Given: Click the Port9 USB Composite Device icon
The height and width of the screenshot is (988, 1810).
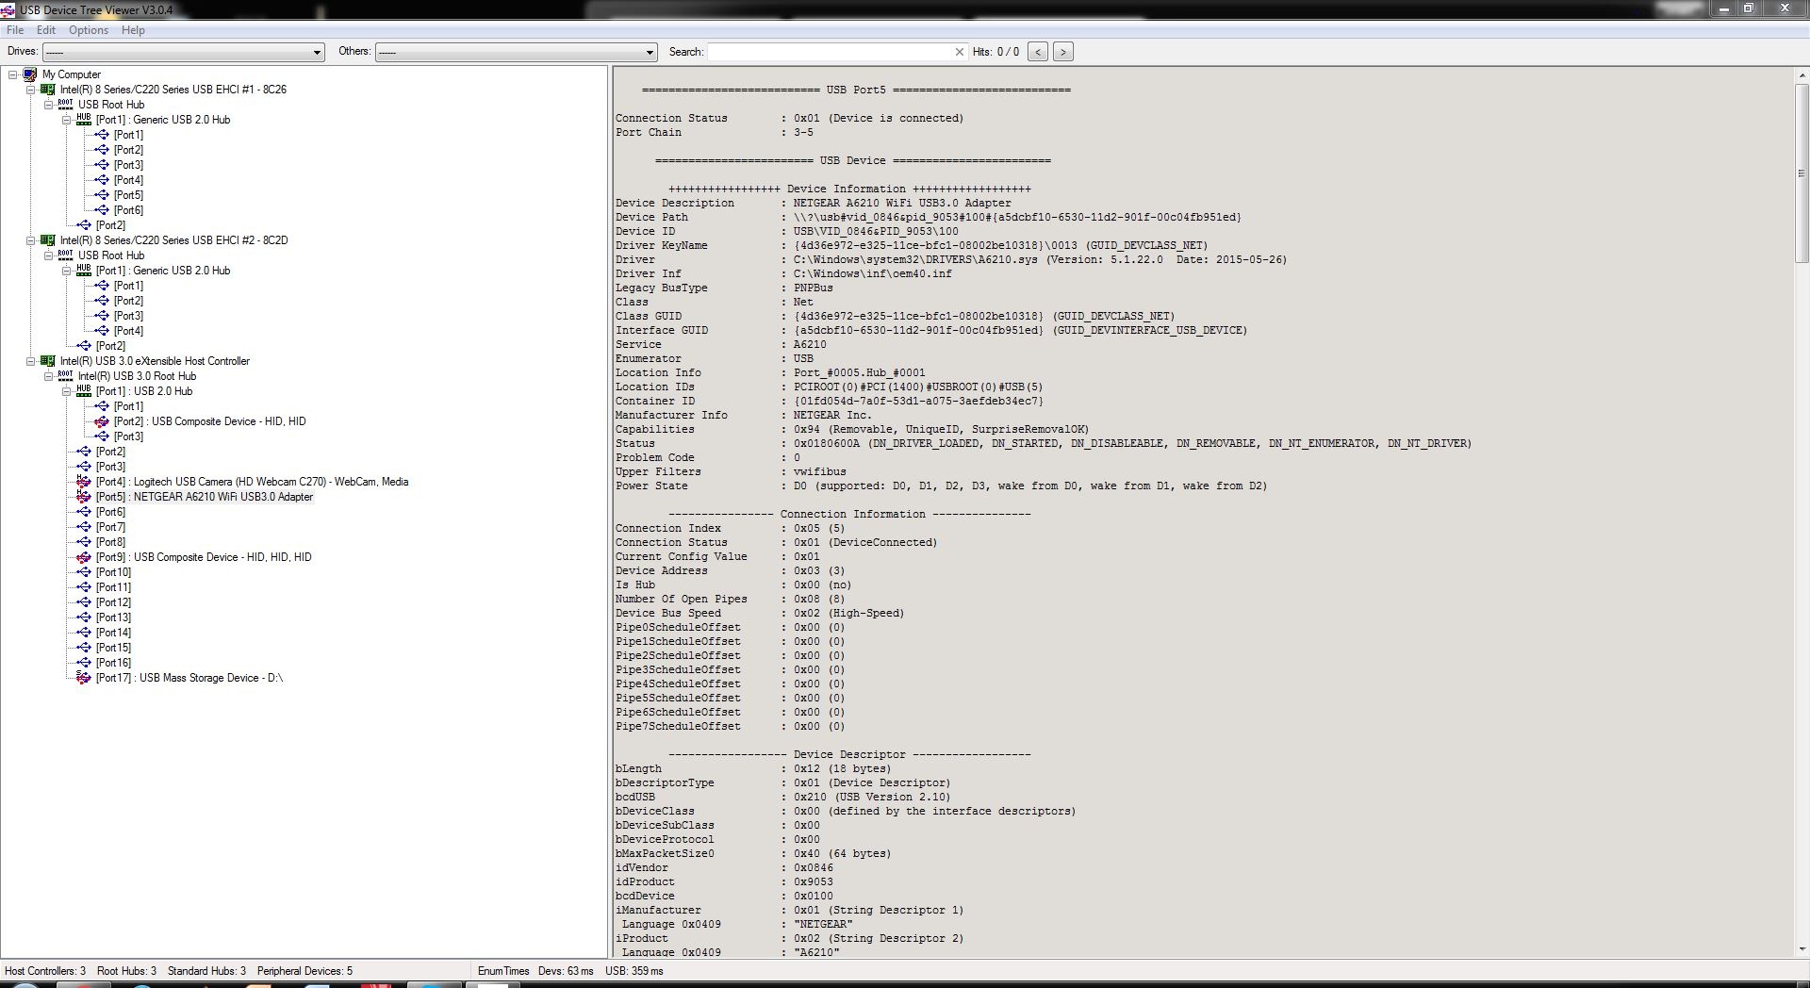Looking at the screenshot, I should point(84,557).
